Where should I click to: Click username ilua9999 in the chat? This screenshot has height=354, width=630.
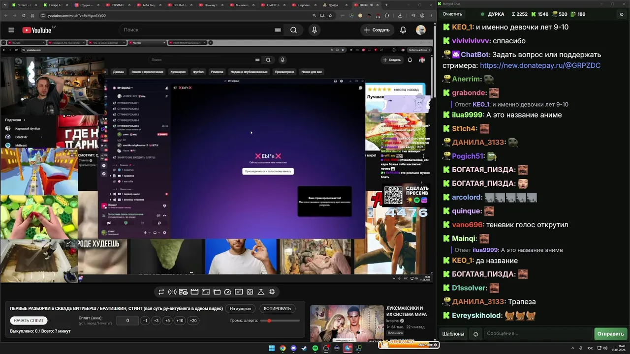click(x=467, y=115)
